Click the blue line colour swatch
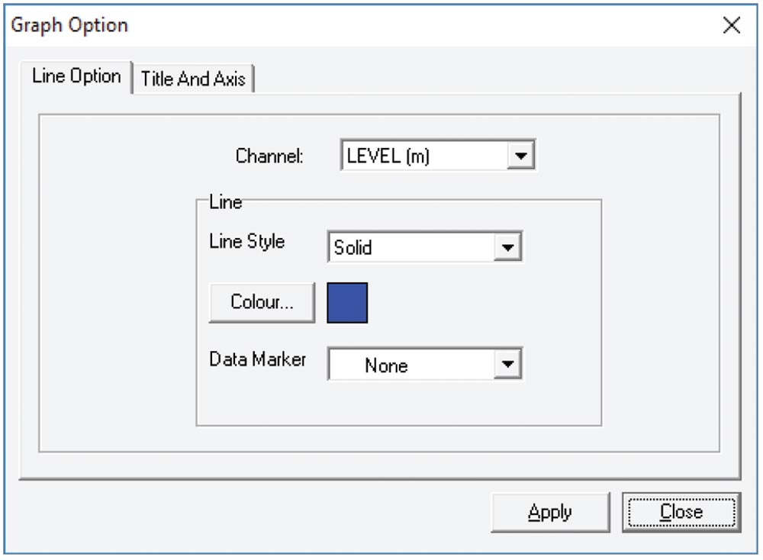 pyautogui.click(x=347, y=301)
